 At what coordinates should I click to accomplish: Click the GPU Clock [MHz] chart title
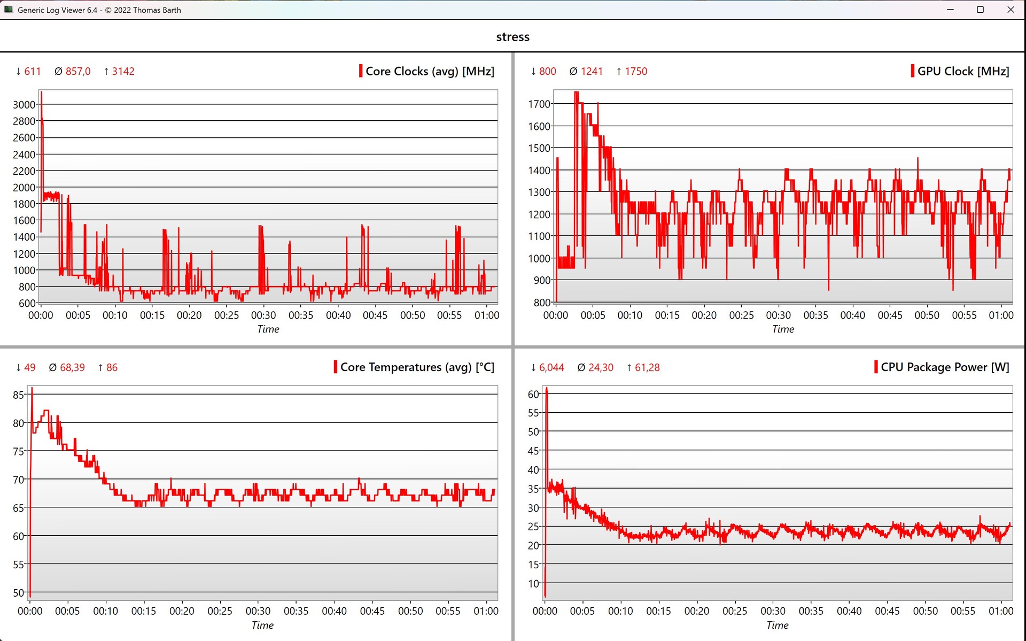click(x=963, y=71)
